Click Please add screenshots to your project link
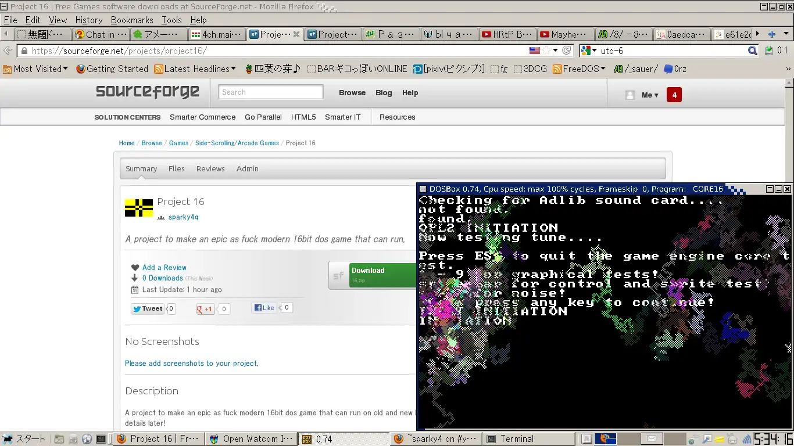 coord(191,364)
